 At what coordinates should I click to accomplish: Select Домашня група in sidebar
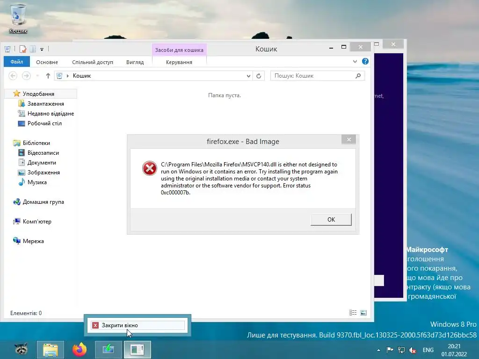(43, 202)
